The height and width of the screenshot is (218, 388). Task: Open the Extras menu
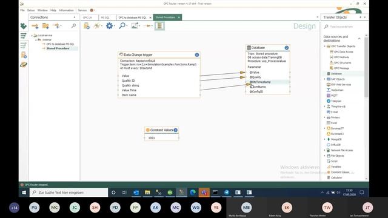pyautogui.click(x=31, y=10)
